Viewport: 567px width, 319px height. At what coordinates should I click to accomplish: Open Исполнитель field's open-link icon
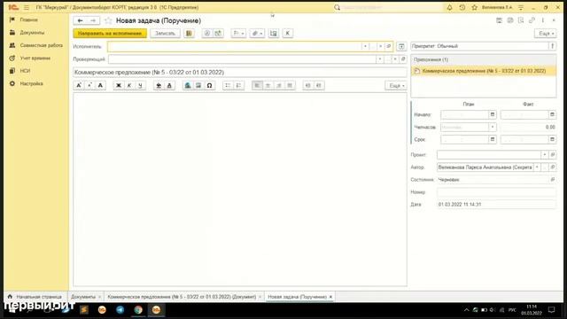coord(389,46)
